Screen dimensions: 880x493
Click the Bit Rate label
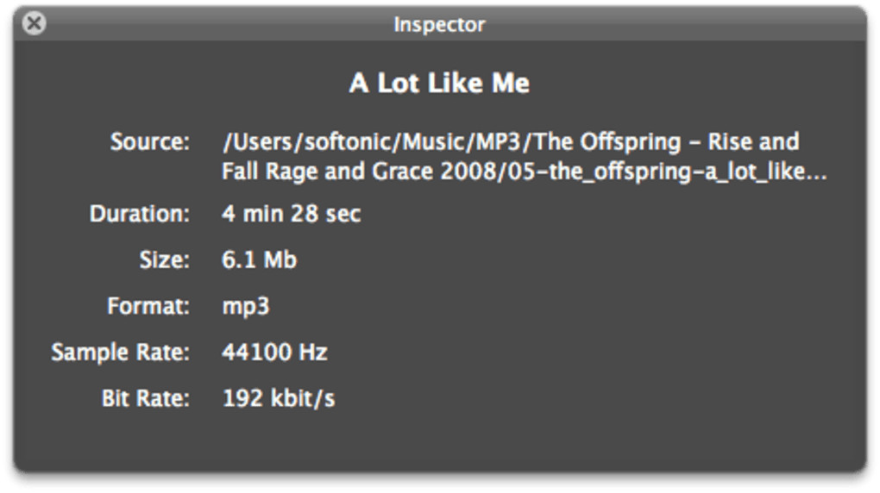[145, 398]
